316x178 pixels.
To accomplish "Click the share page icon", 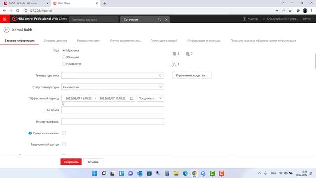I will pyautogui.click(x=283, y=11).
